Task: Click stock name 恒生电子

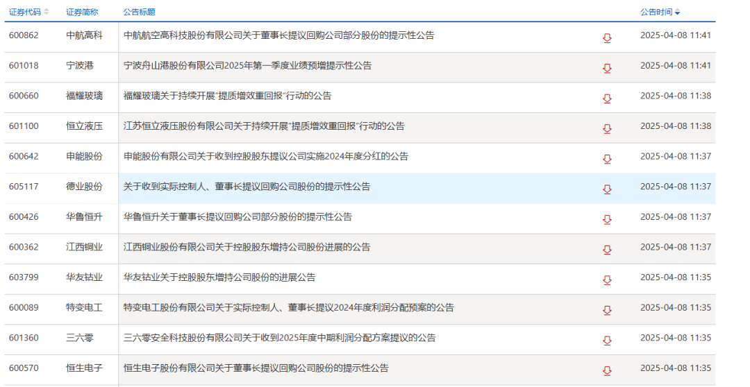Action: click(x=84, y=368)
